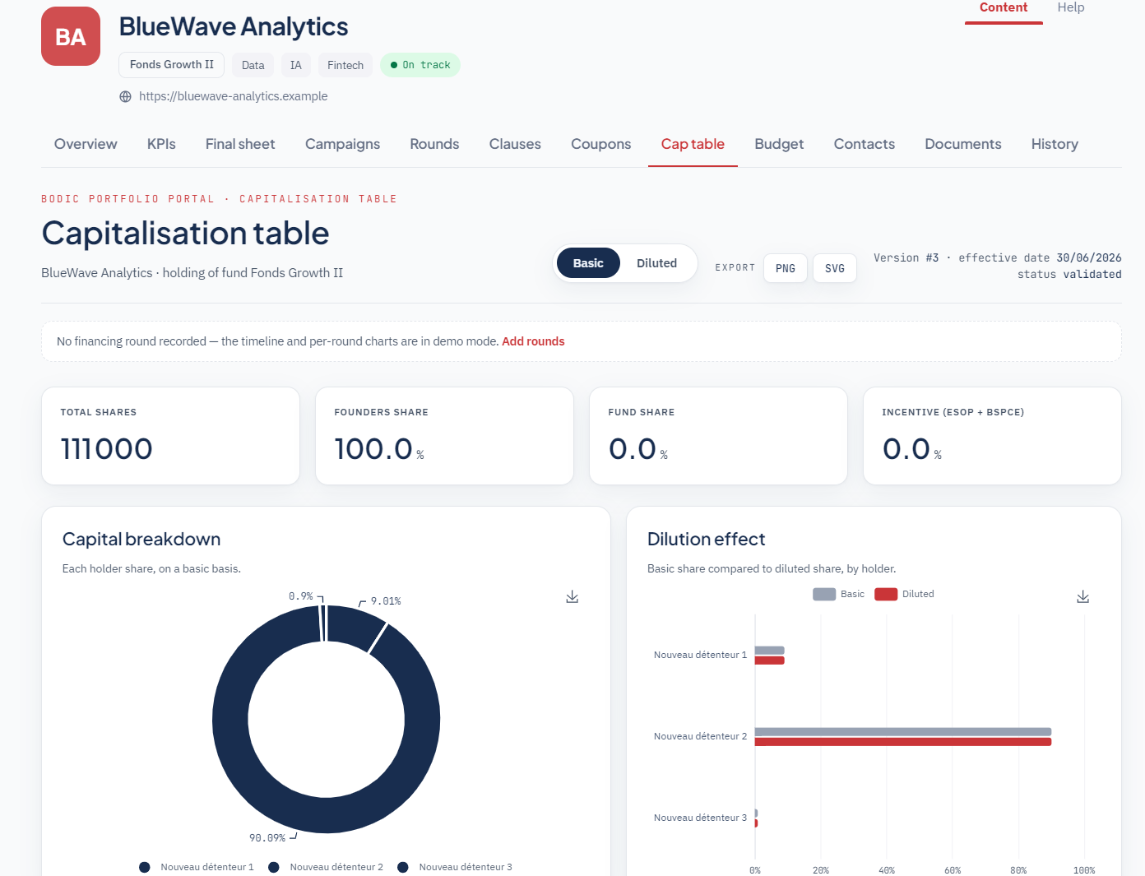Toggle the Nouveau détenteur 3 legend dot
Screen dimensions: 1145x876
click(403, 867)
